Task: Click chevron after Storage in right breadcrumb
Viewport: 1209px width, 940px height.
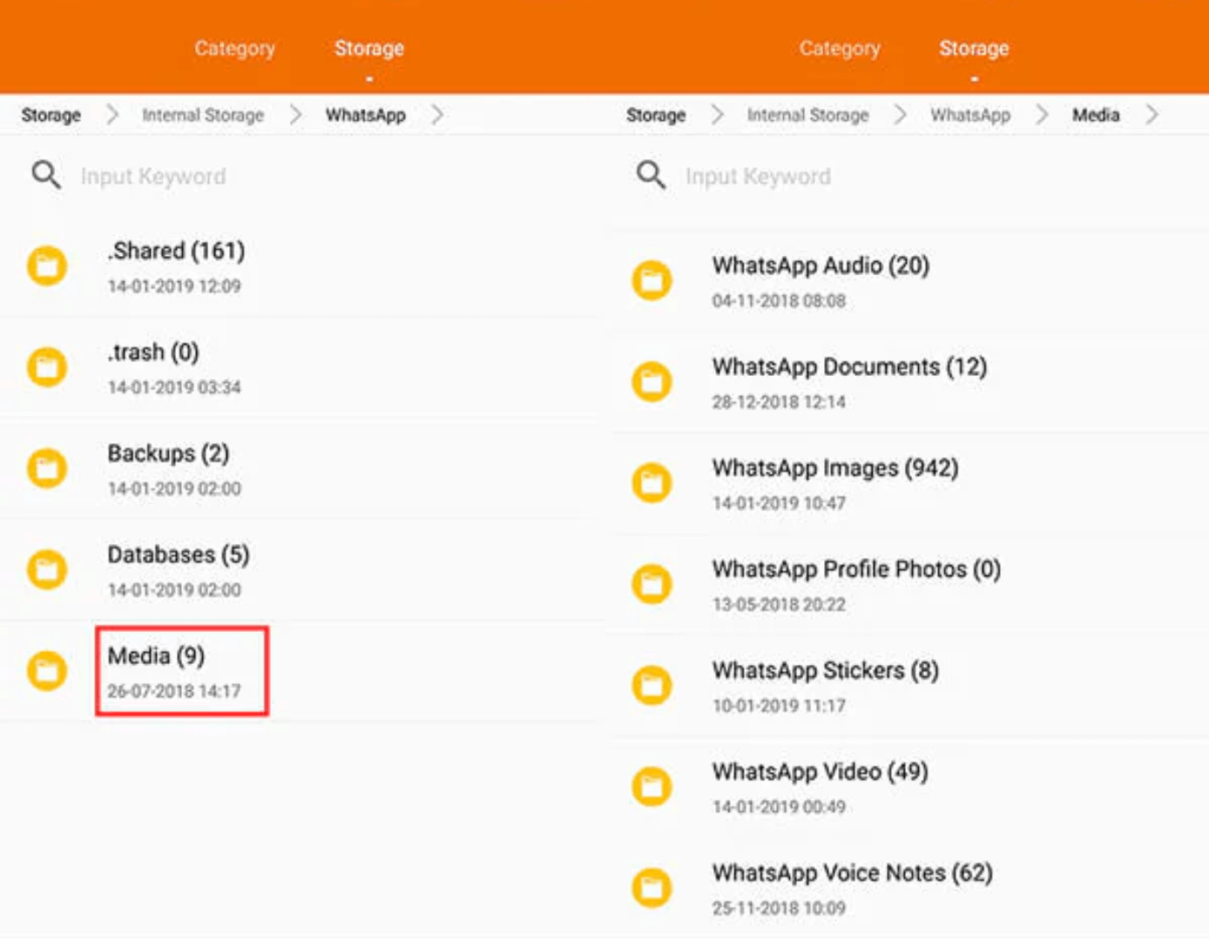Action: point(717,115)
